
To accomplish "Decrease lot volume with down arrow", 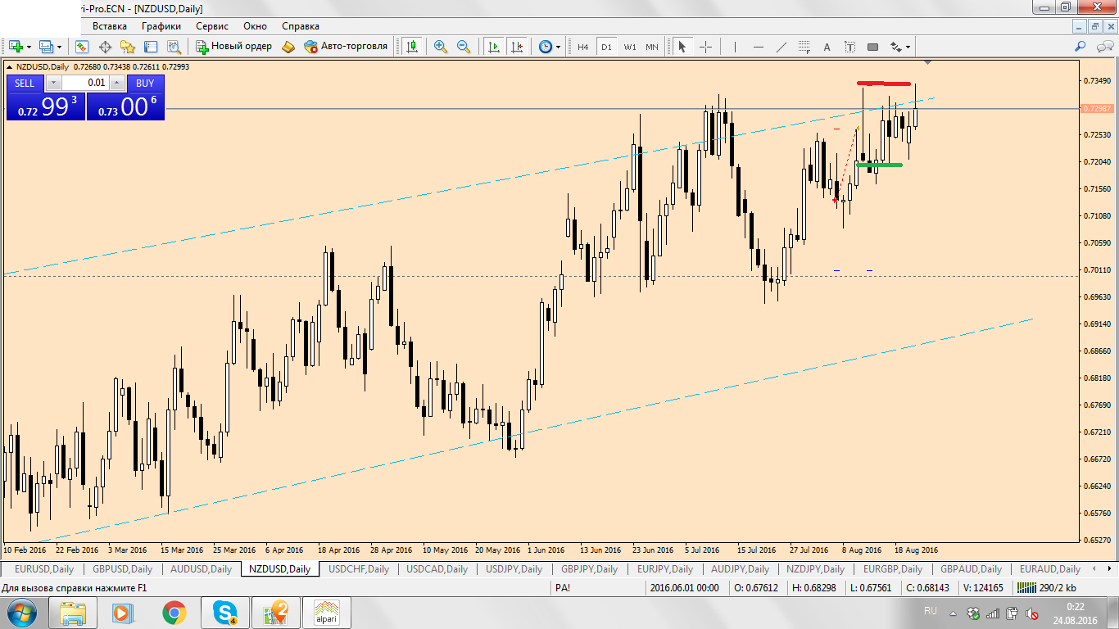I will pos(53,83).
